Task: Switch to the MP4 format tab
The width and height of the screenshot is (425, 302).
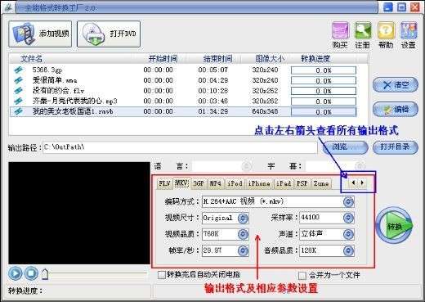Action: 216,183
